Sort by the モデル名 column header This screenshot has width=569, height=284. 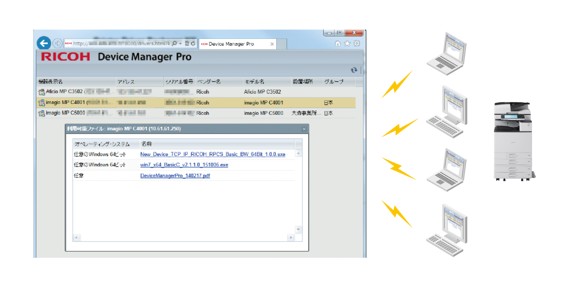coord(254,82)
